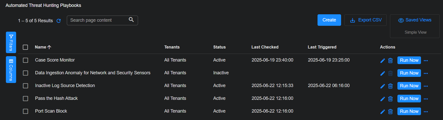Delete the Inactive Log Source Detection playbook
The width and height of the screenshot is (443, 120).
coord(390,86)
